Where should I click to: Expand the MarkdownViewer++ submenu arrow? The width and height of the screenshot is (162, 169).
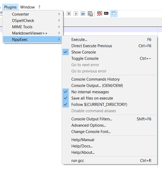59,33
